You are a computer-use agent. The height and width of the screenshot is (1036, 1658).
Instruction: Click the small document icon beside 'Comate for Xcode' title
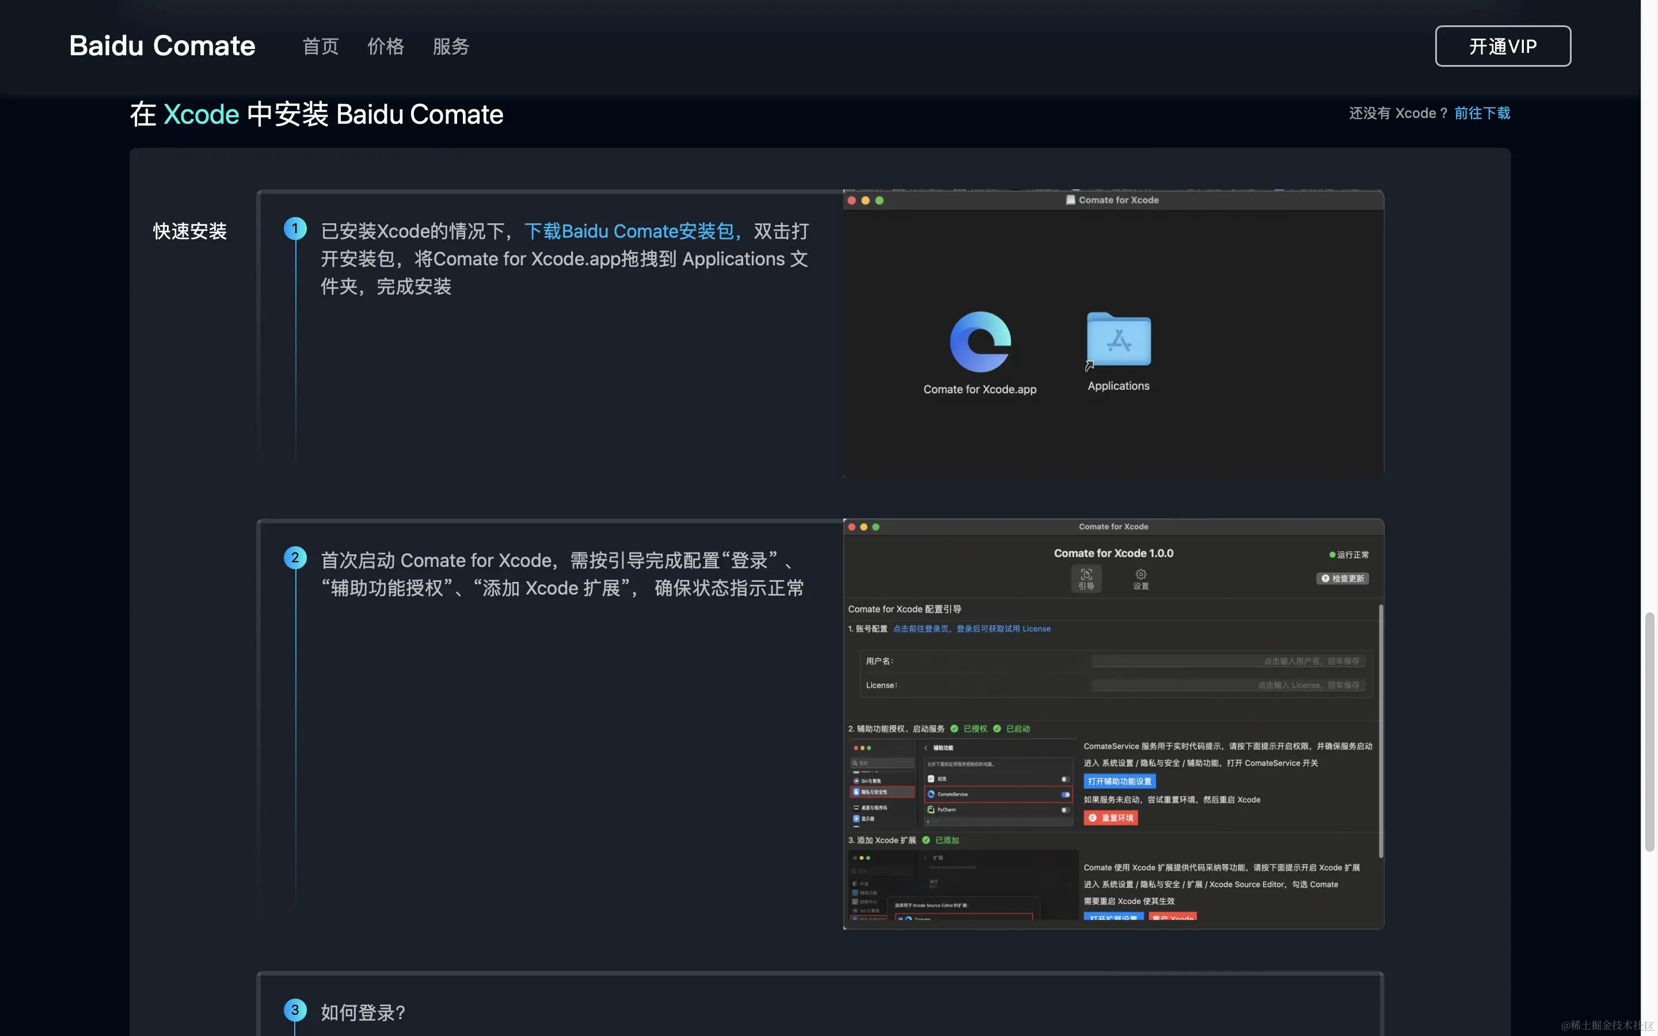1071,200
